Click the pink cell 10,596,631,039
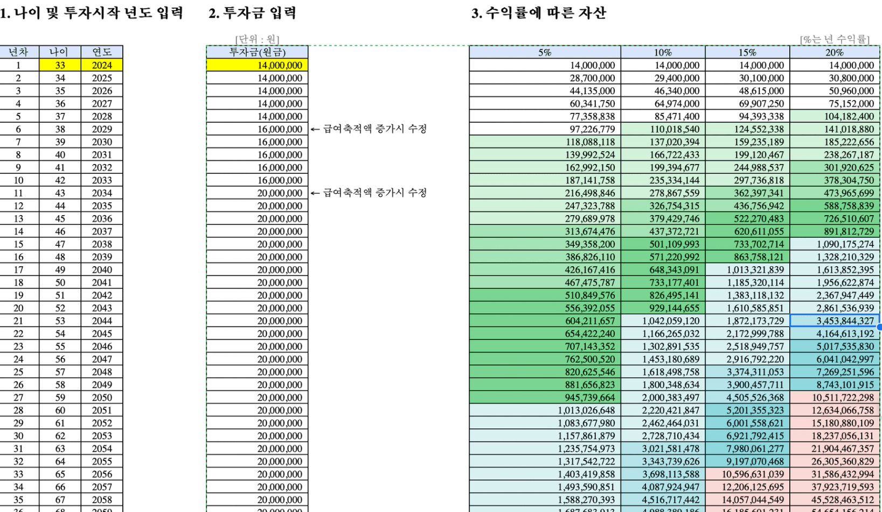The height and width of the screenshot is (512, 882). tap(747, 474)
